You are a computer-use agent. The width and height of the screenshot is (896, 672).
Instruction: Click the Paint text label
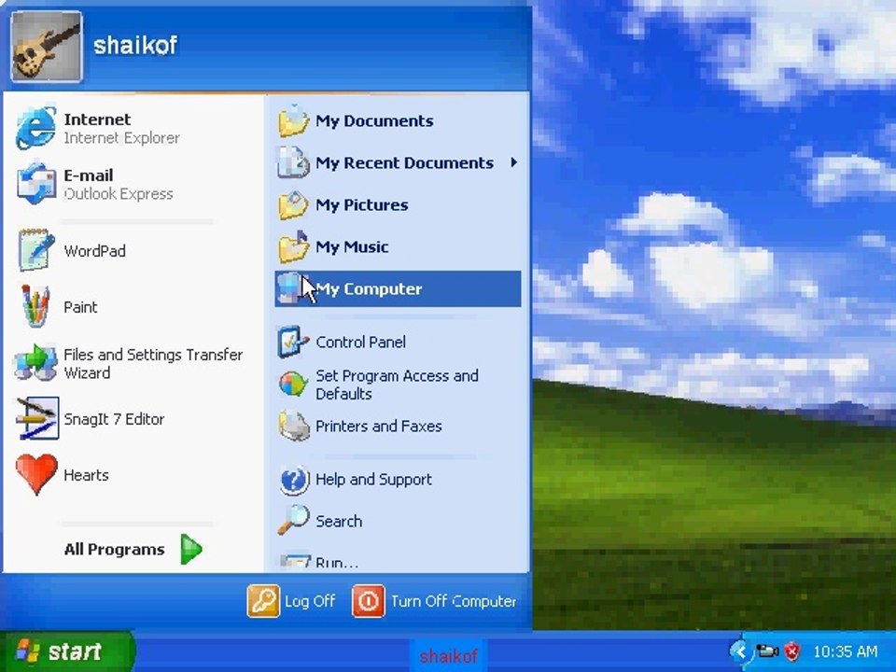point(80,307)
